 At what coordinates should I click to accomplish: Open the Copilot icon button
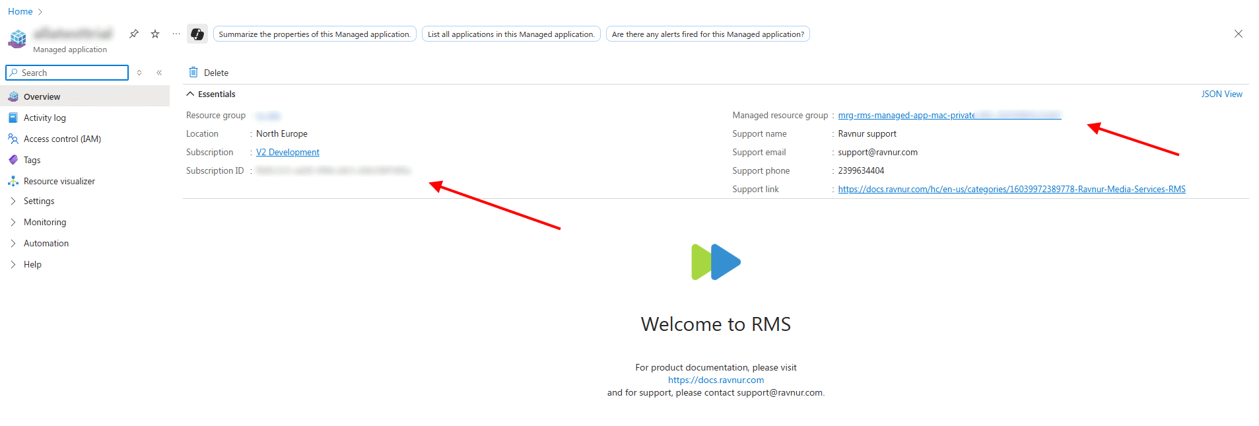197,34
